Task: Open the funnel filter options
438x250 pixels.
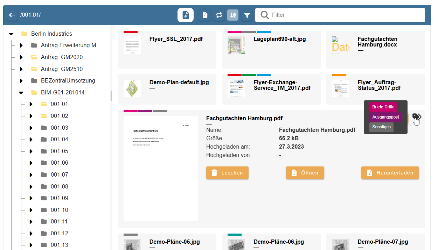Action: [247, 15]
